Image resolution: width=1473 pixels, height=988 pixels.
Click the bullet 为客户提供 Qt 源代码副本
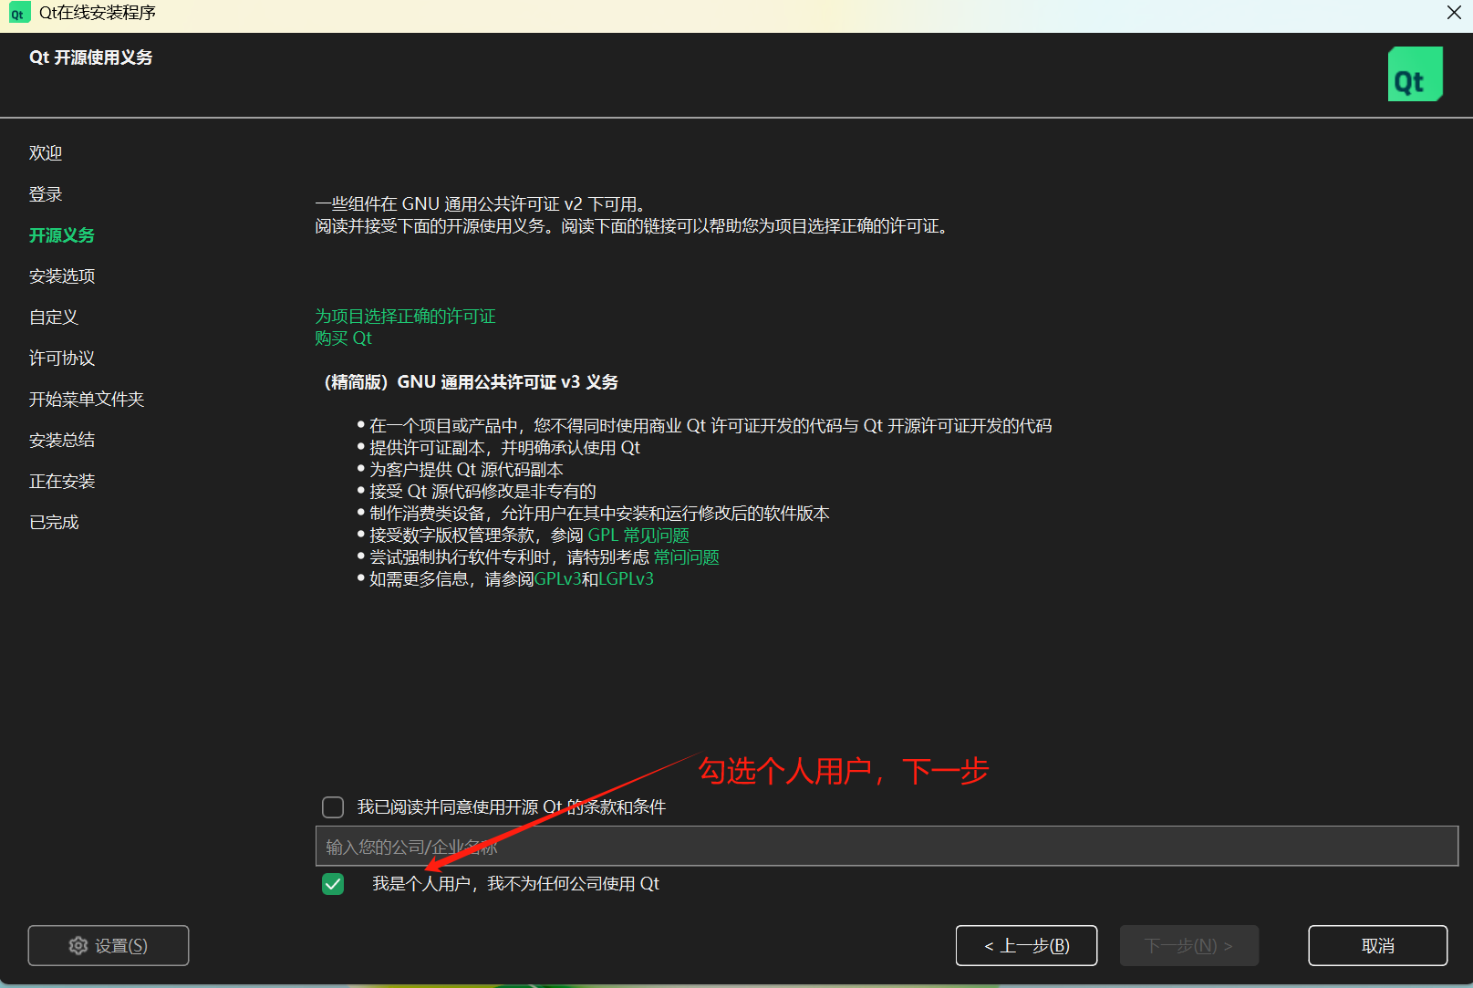[466, 470]
